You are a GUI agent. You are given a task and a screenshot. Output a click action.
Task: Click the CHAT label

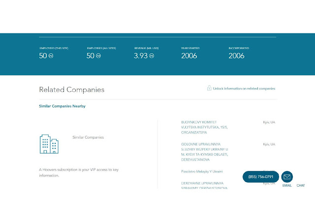click(301, 186)
